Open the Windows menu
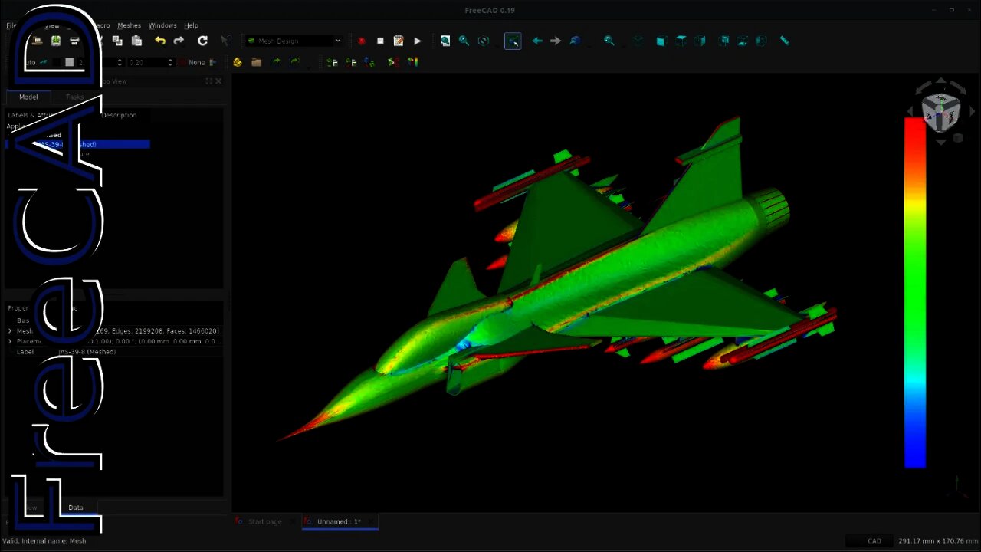This screenshot has height=552, width=981. [x=162, y=25]
